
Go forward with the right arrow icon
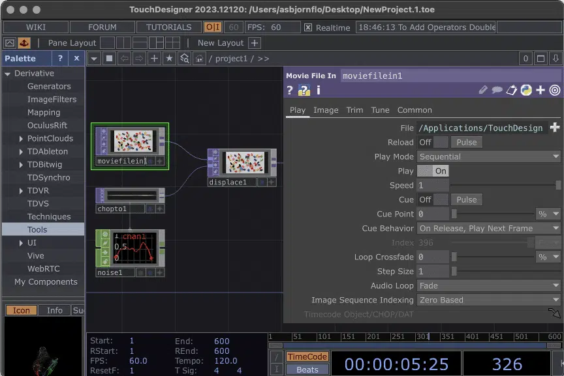[x=139, y=59]
